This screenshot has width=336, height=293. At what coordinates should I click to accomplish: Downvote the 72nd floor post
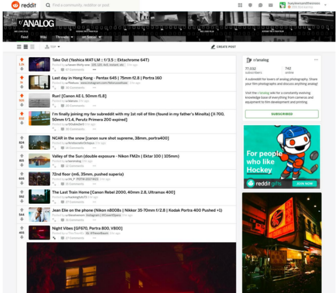pyautogui.click(x=22, y=183)
